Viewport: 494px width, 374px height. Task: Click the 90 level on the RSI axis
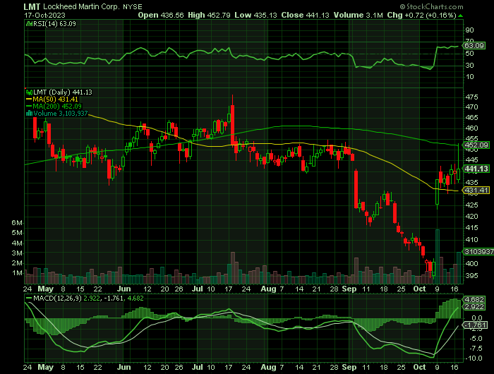point(469,30)
